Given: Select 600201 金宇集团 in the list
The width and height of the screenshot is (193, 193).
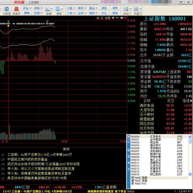Looking at the screenshot, I should 159,139.
